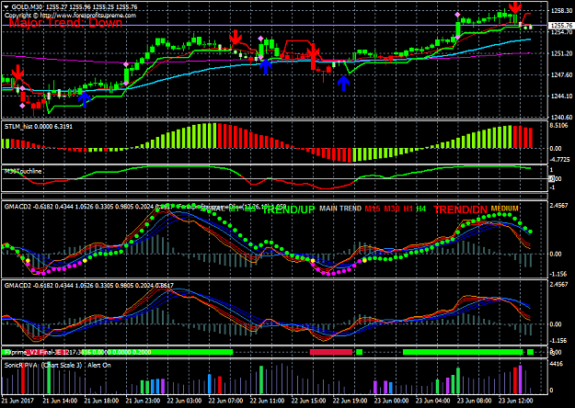The width and height of the screenshot is (575, 408).
Task: Click the MAIN TREND label
Action: point(340,209)
